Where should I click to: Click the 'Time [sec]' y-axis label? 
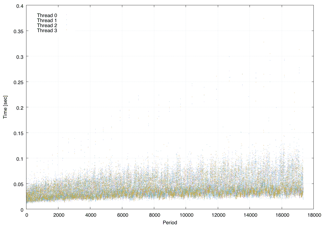[x=5, y=107]
